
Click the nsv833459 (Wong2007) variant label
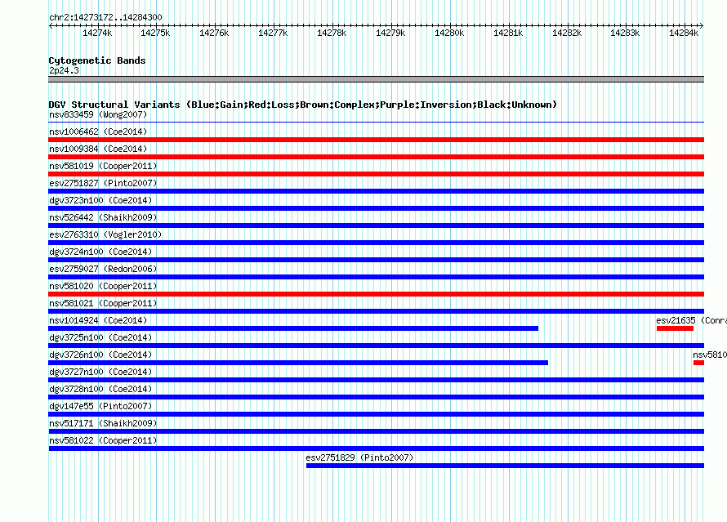point(98,114)
